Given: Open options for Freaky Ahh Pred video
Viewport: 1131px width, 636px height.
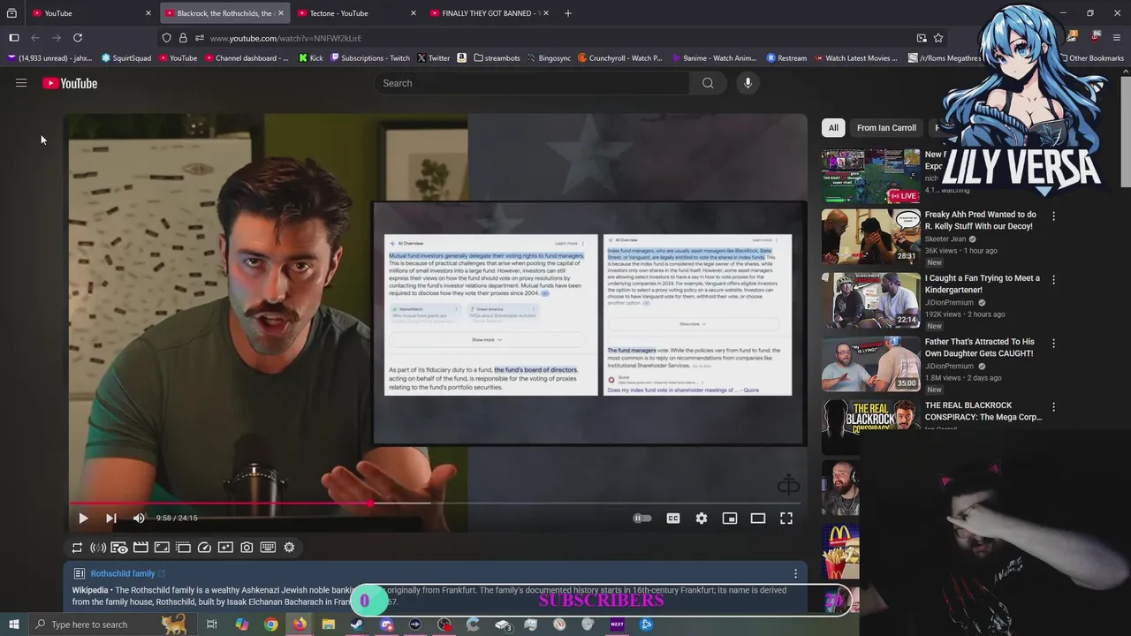Looking at the screenshot, I should click(1053, 216).
